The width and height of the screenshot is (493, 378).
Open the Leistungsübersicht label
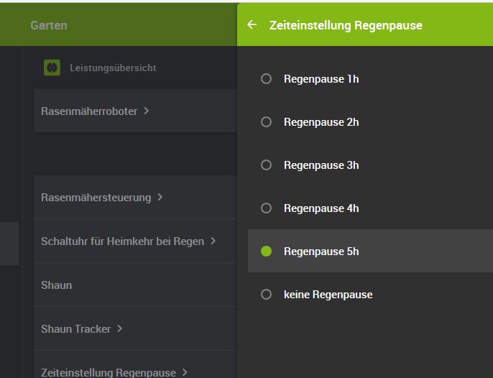(113, 68)
